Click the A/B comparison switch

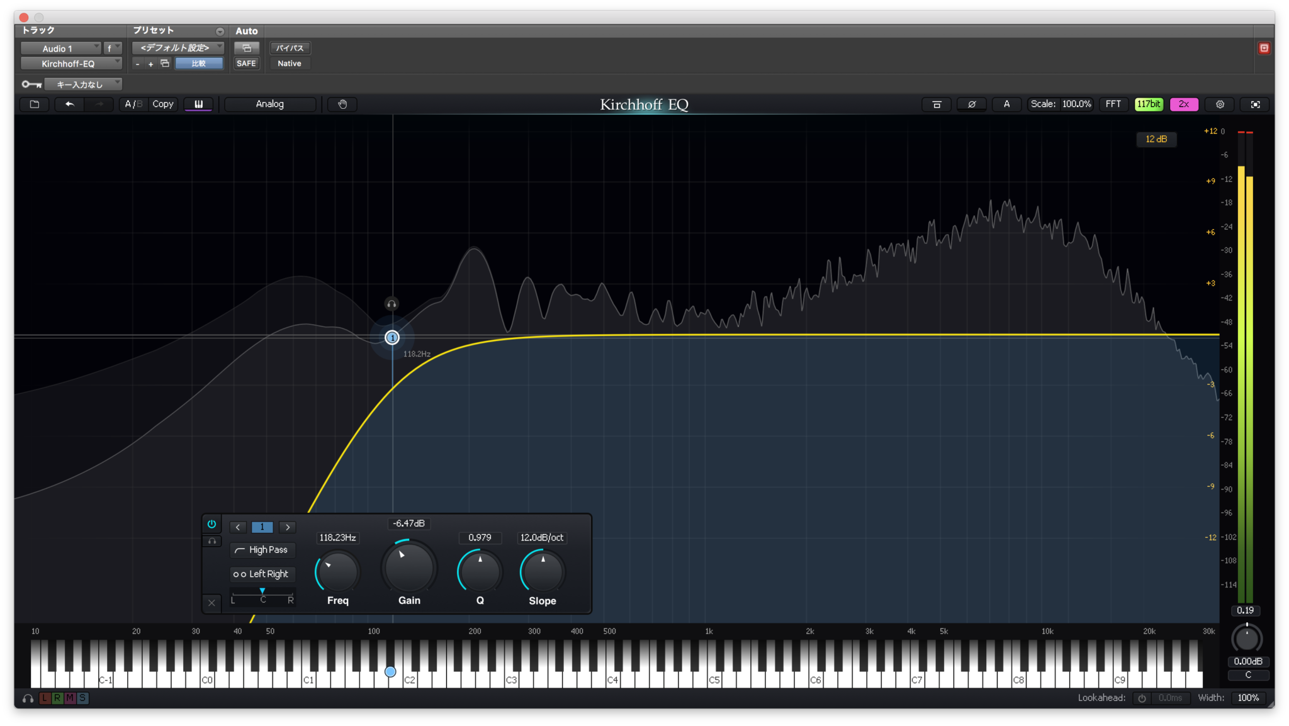[x=132, y=104]
